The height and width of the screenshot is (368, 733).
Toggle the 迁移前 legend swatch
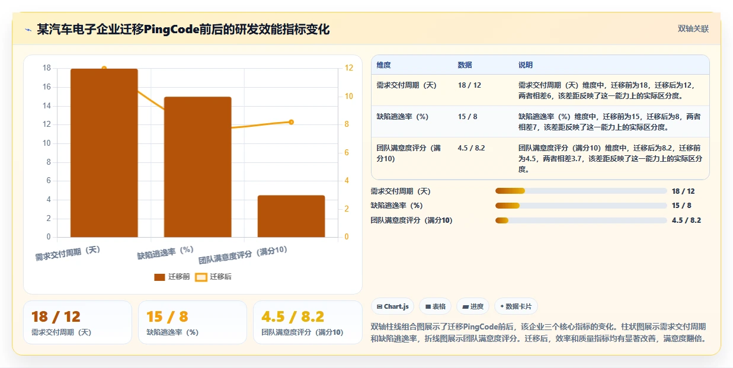point(159,277)
